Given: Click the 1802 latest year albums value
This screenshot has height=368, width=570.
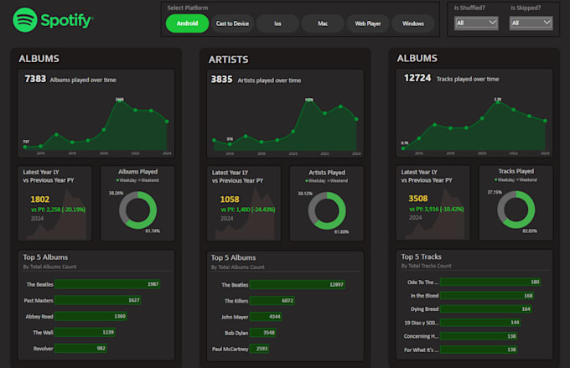Looking at the screenshot, I should 40,200.
